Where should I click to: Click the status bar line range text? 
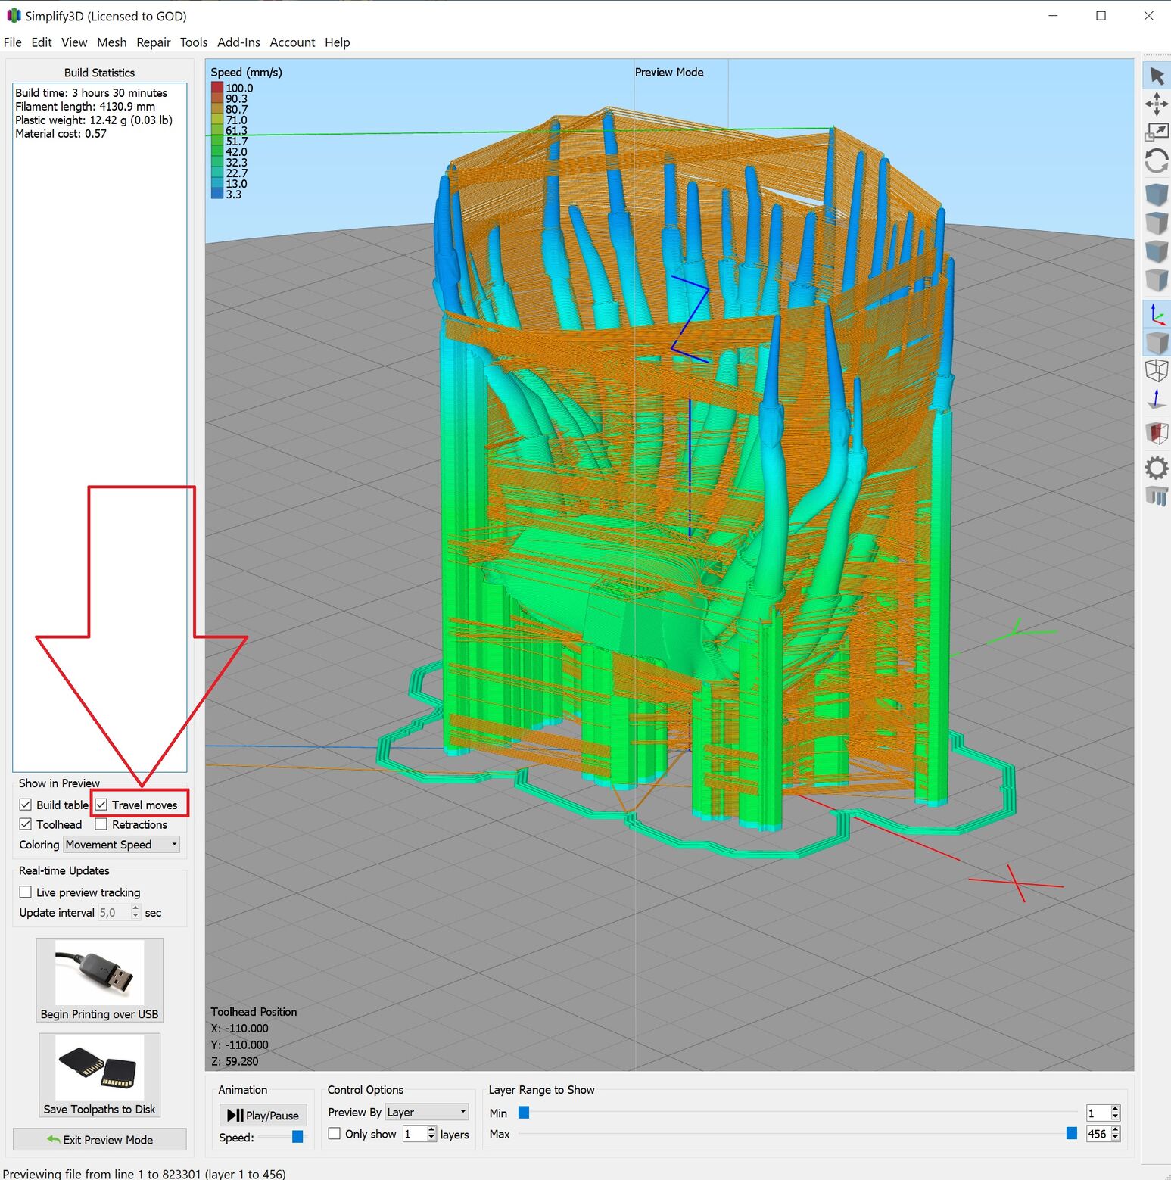(144, 1174)
